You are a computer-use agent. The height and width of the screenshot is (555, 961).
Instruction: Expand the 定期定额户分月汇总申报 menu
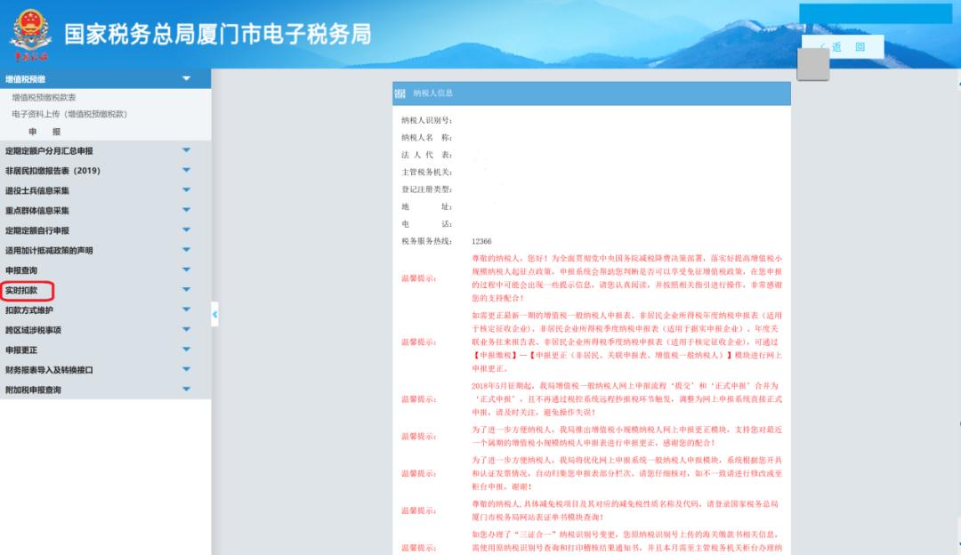pyautogui.click(x=186, y=151)
